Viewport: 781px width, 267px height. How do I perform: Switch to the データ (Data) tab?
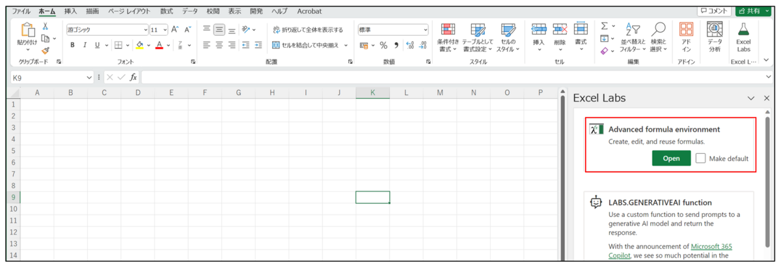[190, 11]
